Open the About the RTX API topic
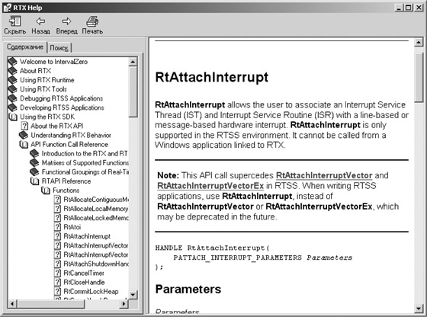 click(x=57, y=126)
